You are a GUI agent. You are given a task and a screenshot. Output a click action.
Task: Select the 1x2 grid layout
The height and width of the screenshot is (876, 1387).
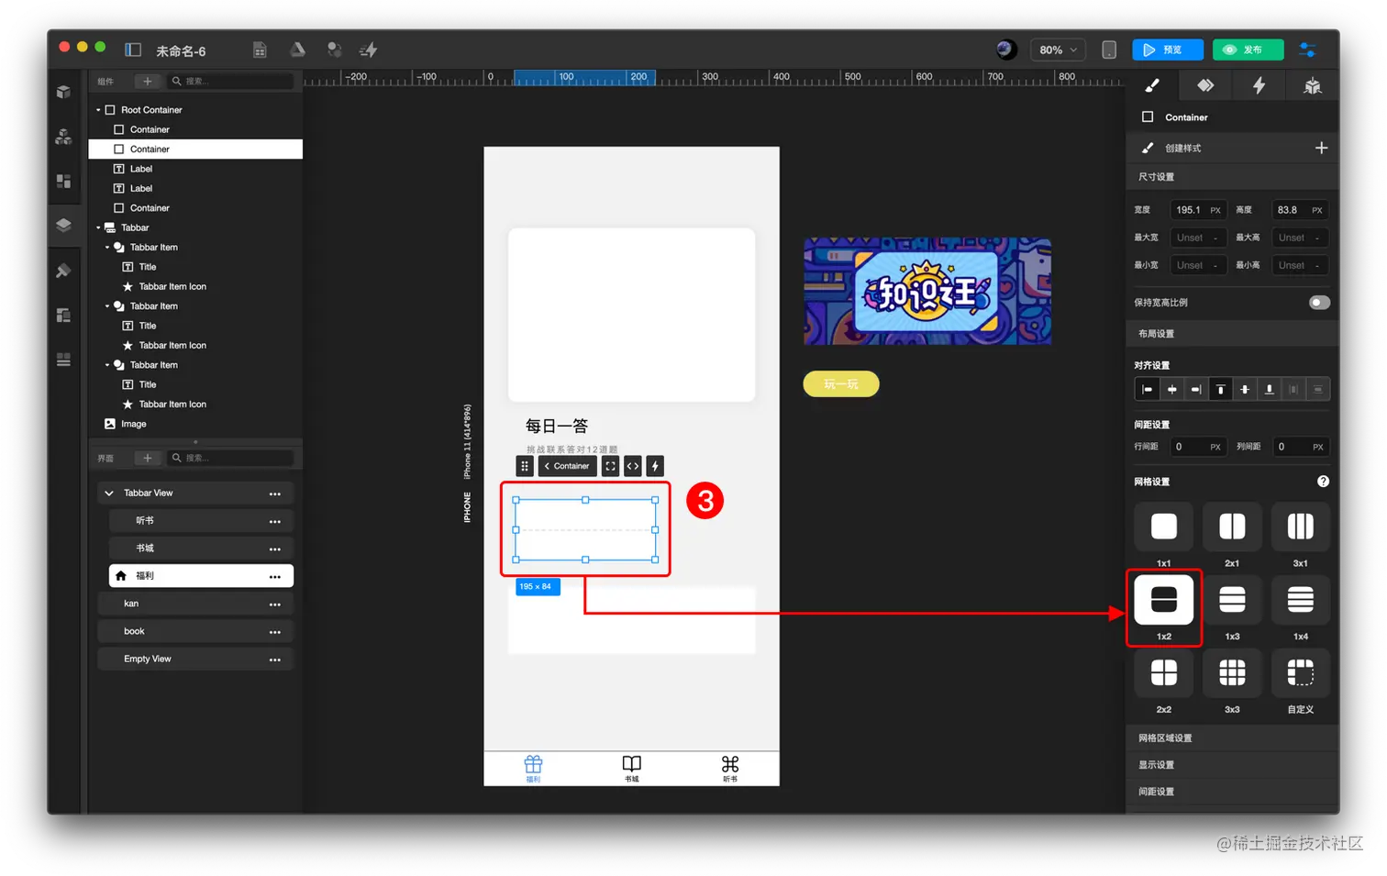[1164, 600]
